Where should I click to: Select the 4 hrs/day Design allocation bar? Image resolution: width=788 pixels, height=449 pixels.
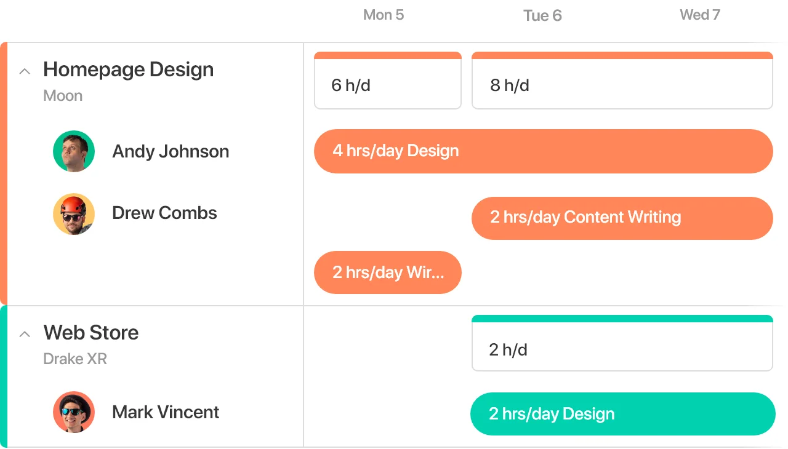[x=544, y=151]
